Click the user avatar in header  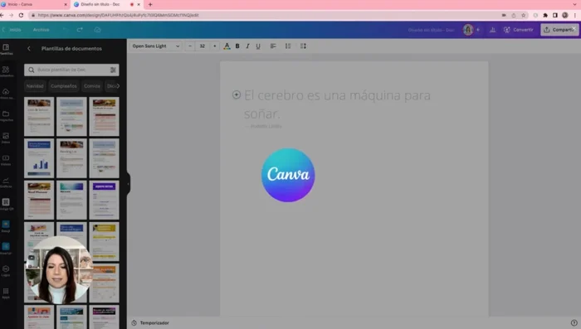pos(468,30)
